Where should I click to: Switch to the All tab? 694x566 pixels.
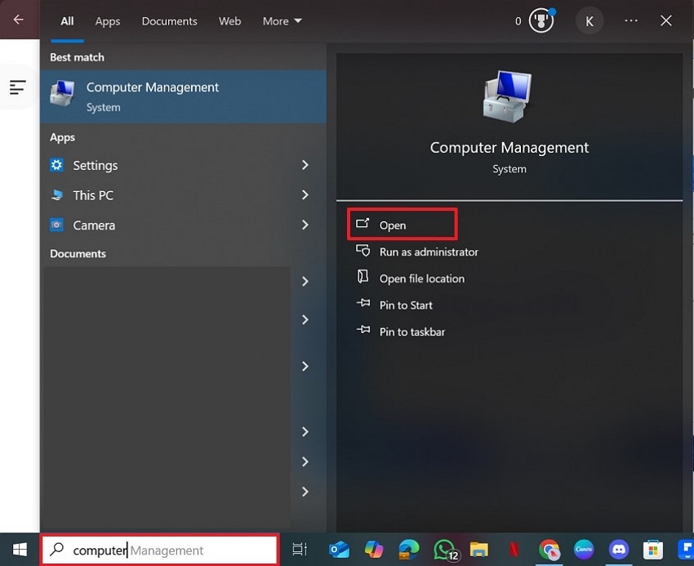[x=67, y=20]
